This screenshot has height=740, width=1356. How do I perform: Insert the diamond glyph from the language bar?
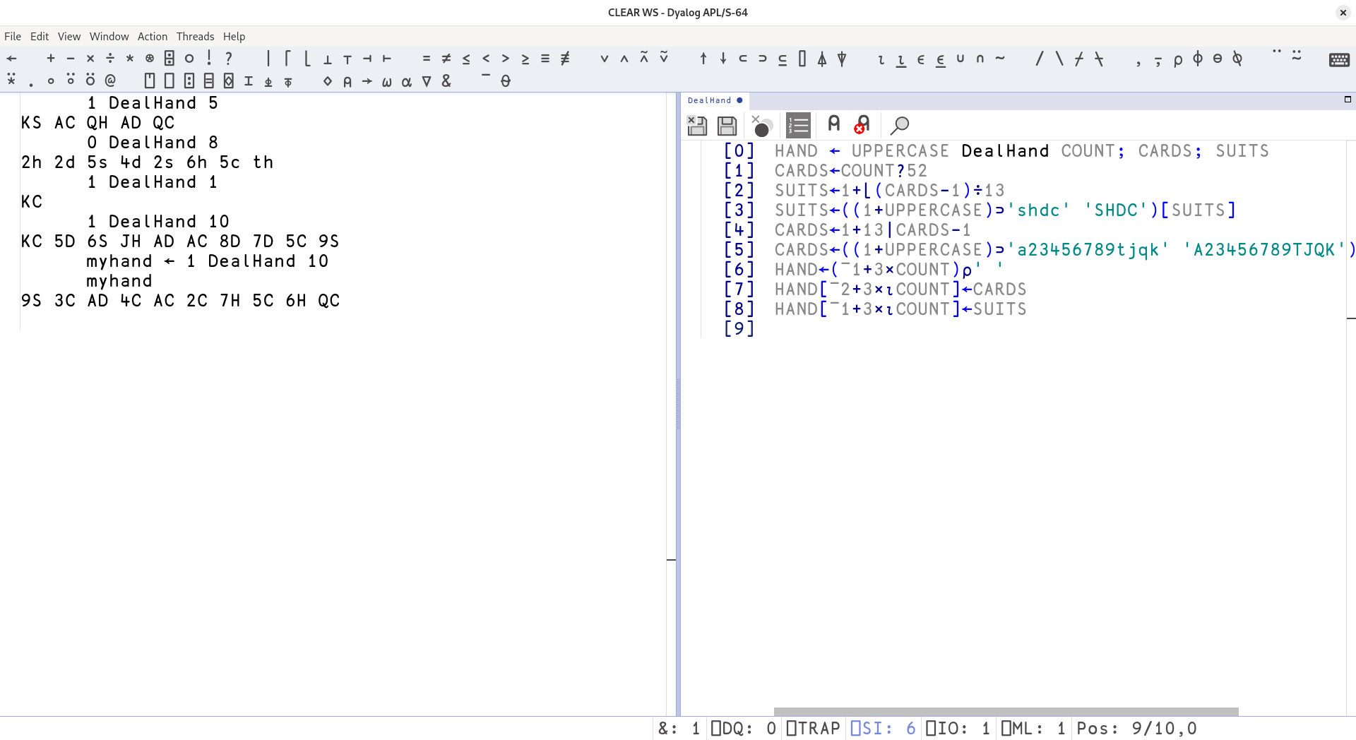327,81
